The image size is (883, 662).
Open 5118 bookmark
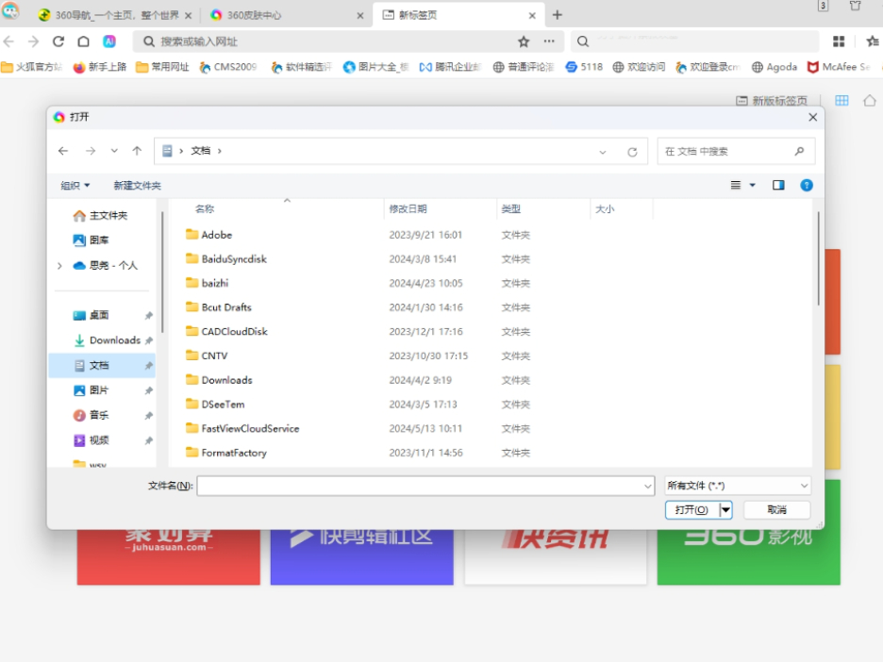tap(584, 67)
